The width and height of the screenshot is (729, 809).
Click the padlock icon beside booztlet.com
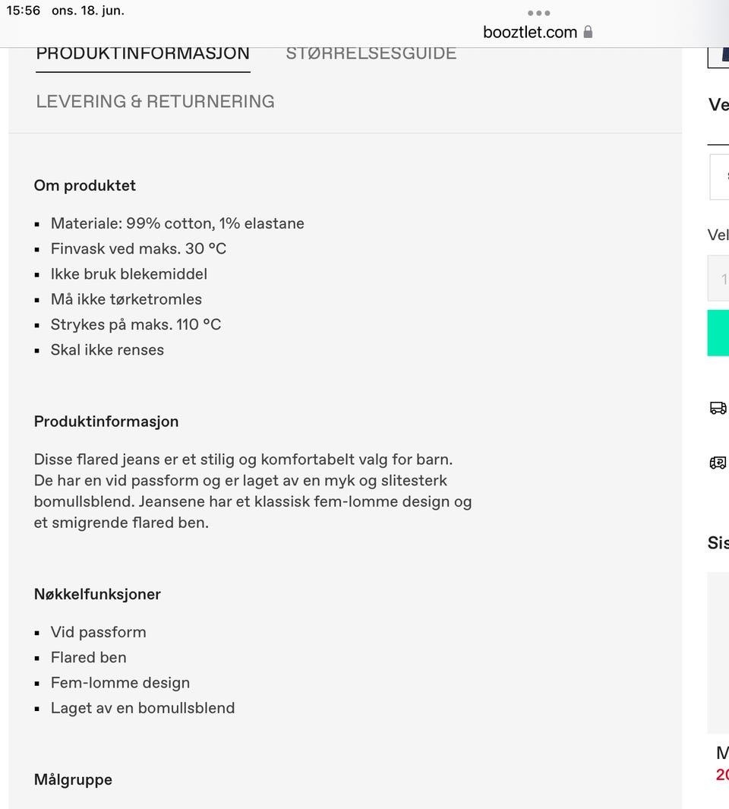pos(589,32)
